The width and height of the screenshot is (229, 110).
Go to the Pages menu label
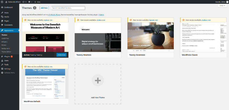click(6, 21)
